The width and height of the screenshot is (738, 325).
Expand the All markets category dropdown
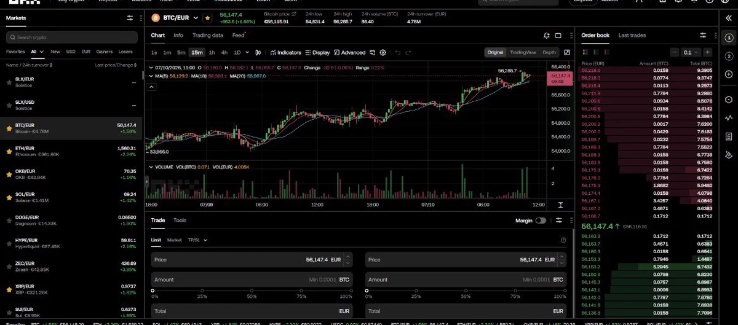point(42,52)
